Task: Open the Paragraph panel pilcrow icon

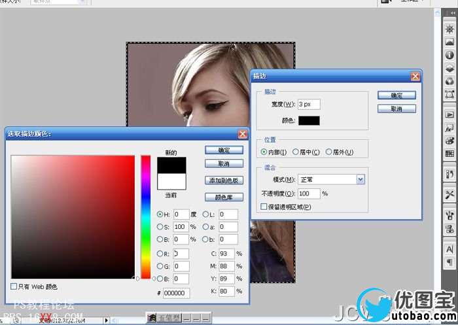Action: (449, 262)
